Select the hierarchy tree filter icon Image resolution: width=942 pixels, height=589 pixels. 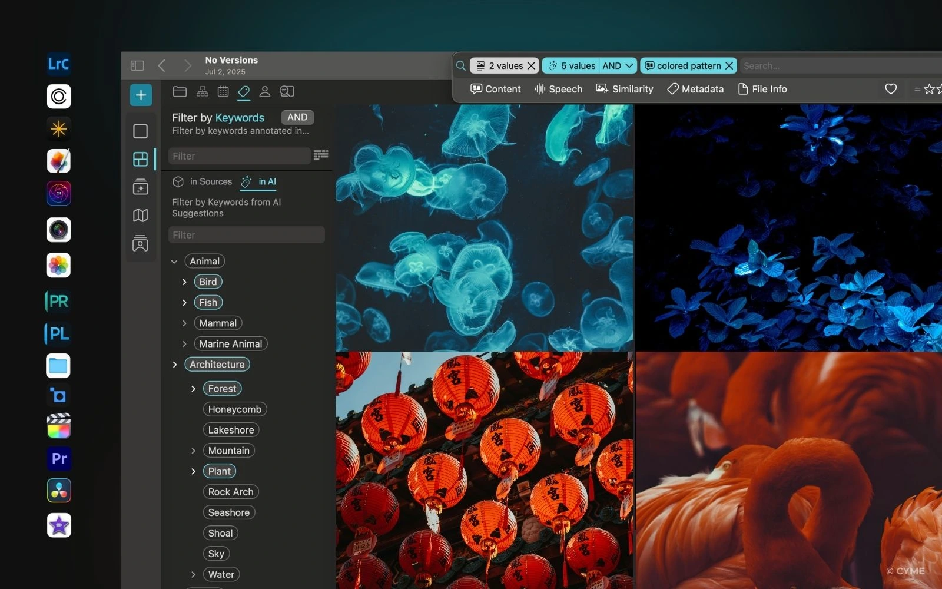(203, 91)
